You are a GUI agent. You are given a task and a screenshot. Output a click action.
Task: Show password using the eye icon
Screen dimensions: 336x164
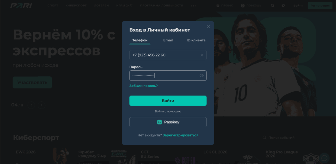tap(202, 76)
